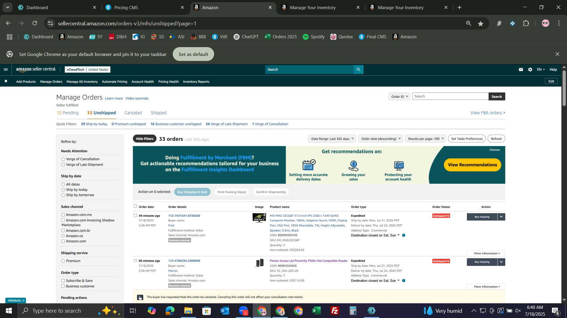The width and height of the screenshot is (567, 318).
Task: Open the Order ID search type dropdown
Action: [399, 97]
